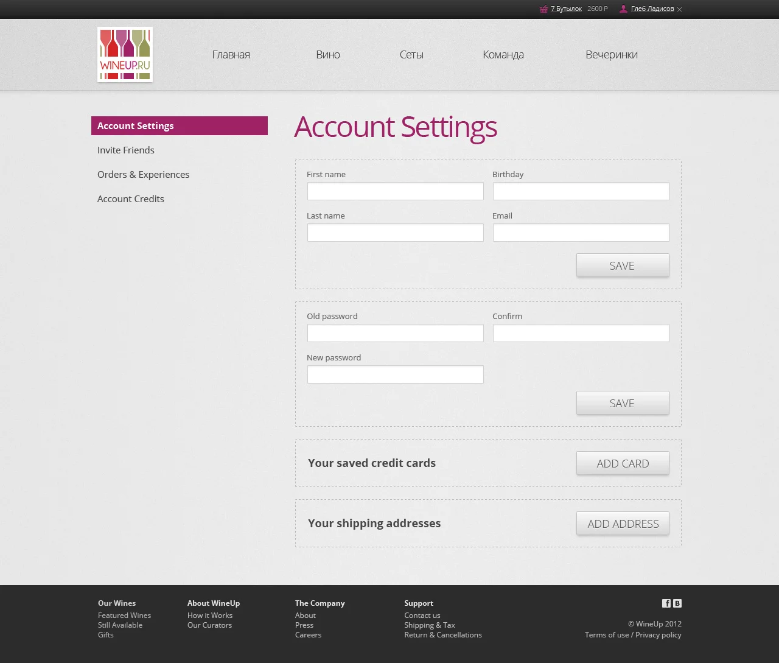This screenshot has width=779, height=663.
Task: Click the Contact us support link
Action: tap(422, 615)
